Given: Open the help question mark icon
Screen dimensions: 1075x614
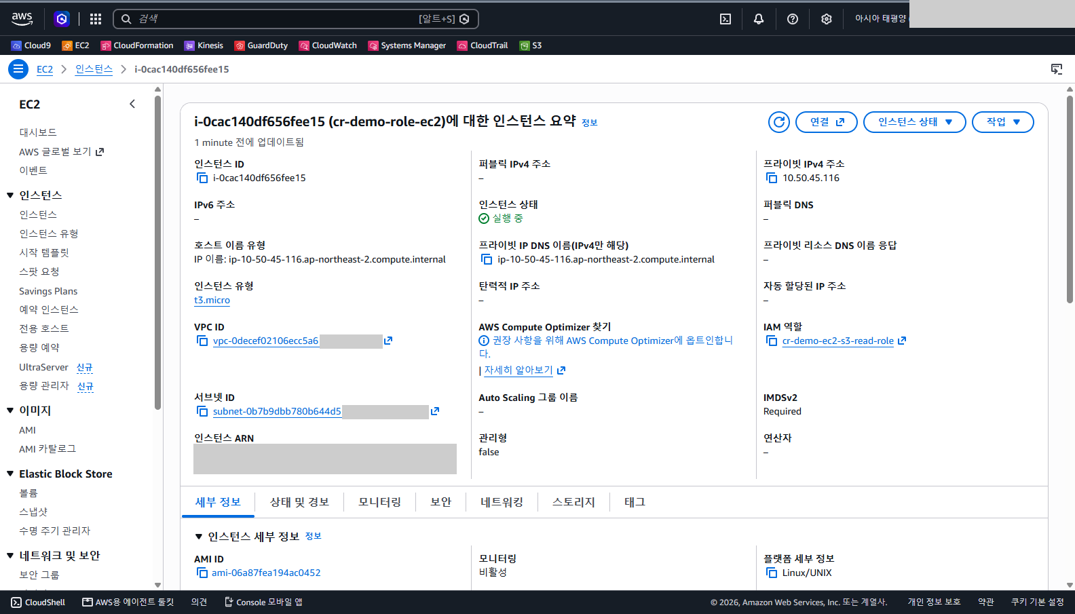Looking at the screenshot, I should click(x=793, y=19).
